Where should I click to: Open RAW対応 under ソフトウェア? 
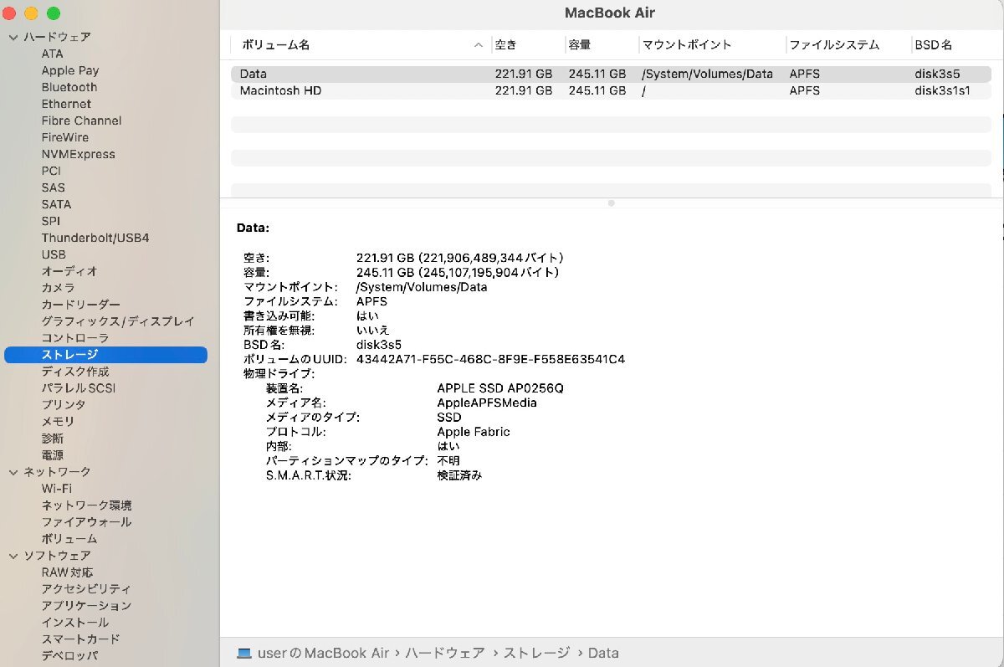pyautogui.click(x=67, y=572)
